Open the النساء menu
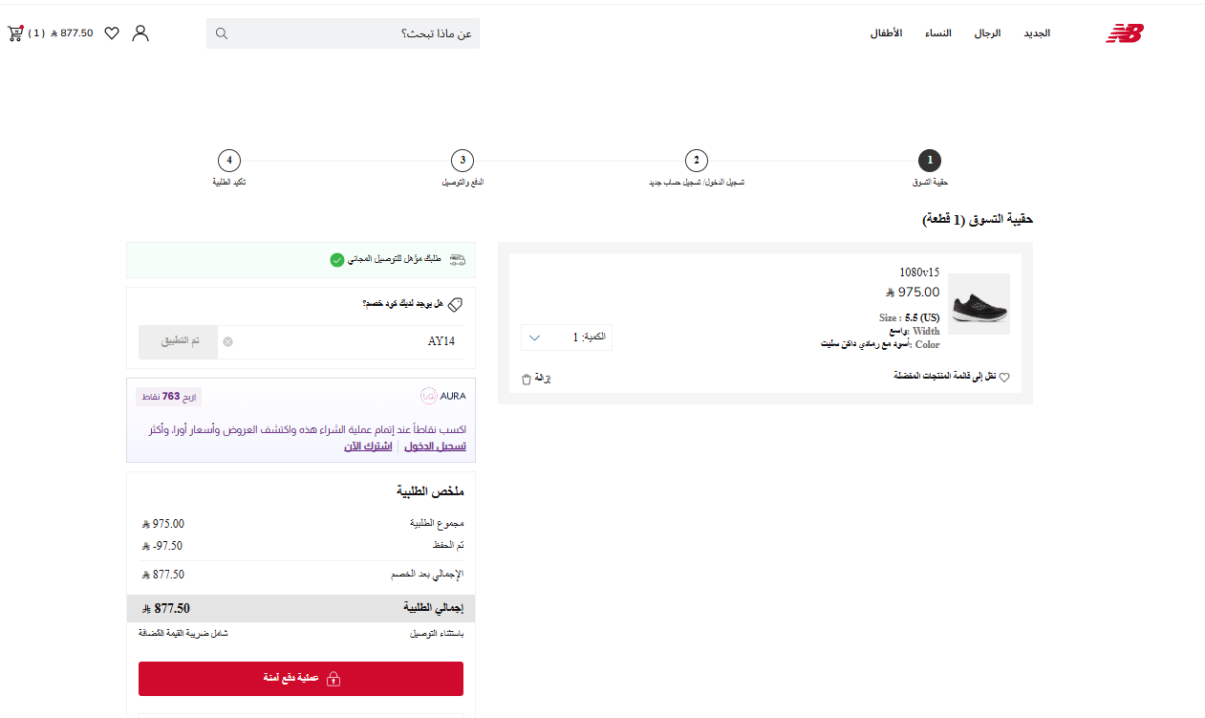 coord(938,33)
